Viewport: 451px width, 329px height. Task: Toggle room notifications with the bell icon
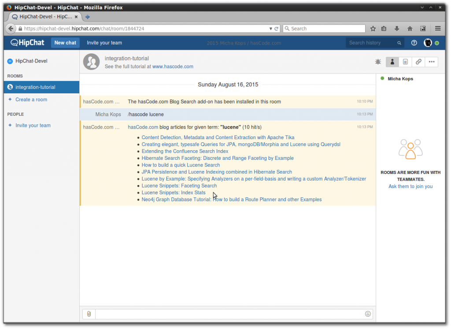[378, 62]
